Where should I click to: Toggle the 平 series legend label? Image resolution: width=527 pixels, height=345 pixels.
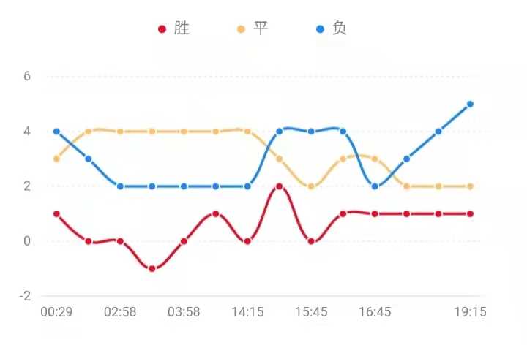point(261,29)
